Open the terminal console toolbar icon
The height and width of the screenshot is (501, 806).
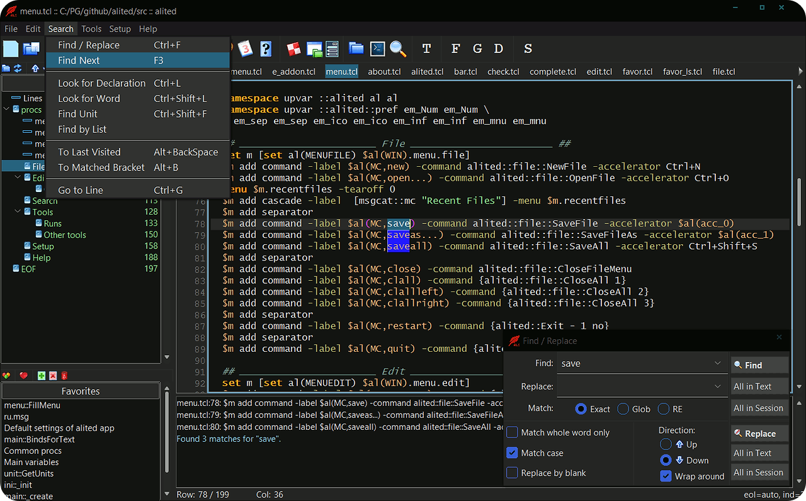pos(377,48)
